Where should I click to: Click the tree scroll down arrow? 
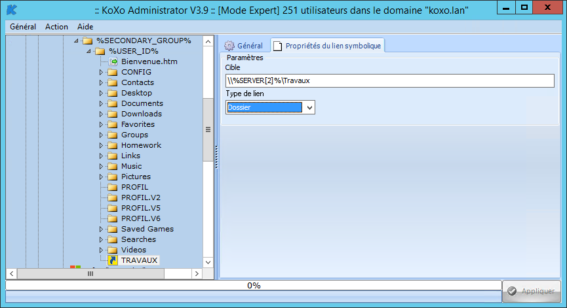(208, 263)
